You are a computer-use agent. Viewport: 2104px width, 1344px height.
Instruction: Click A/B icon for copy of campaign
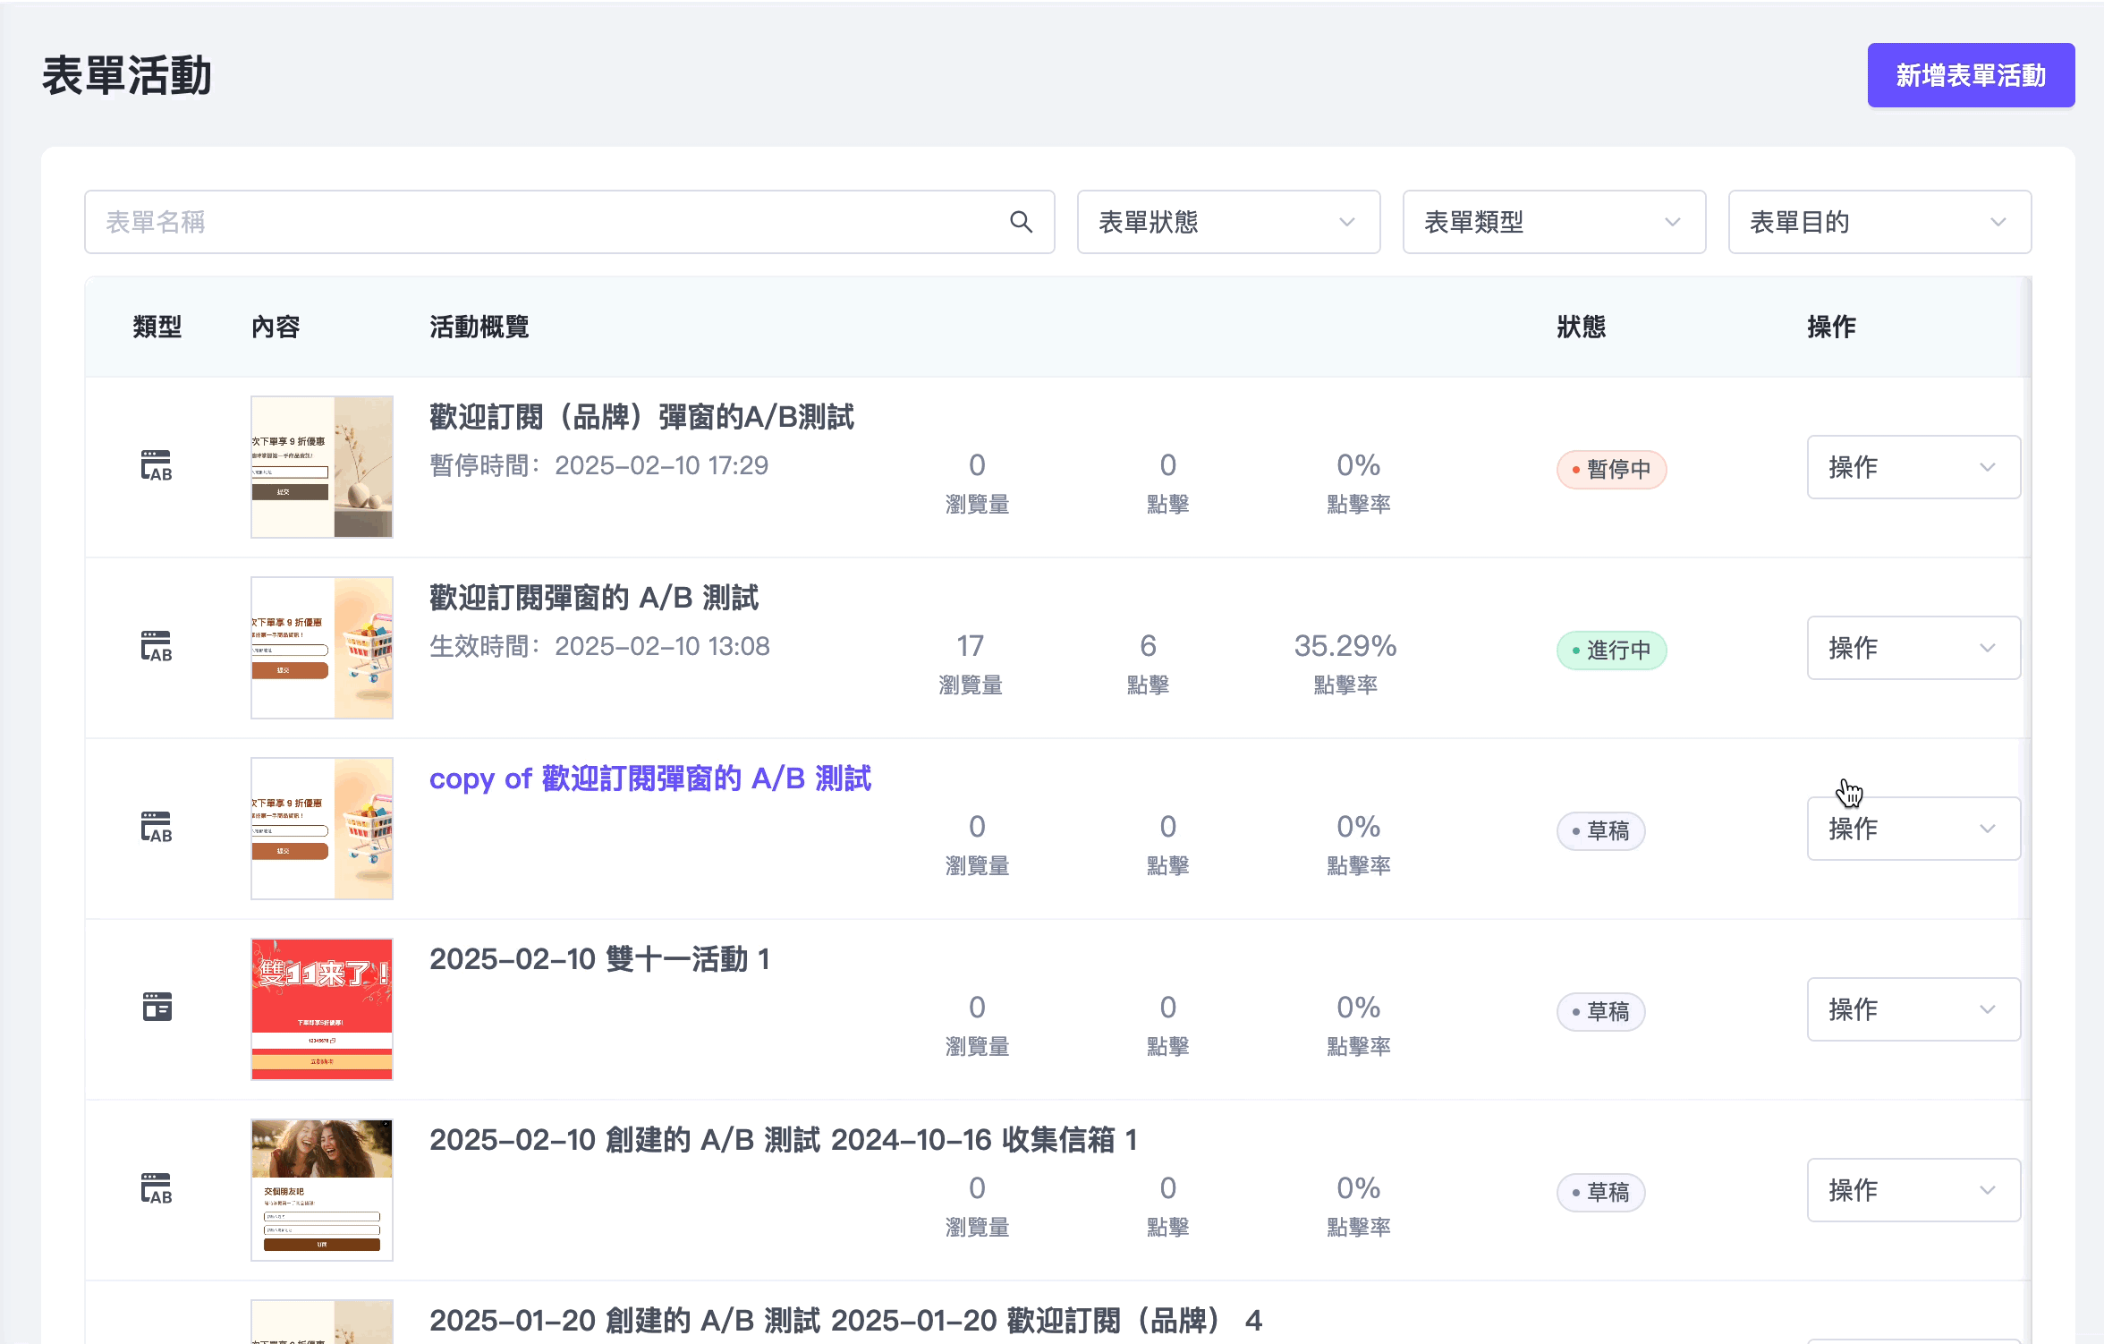(157, 828)
